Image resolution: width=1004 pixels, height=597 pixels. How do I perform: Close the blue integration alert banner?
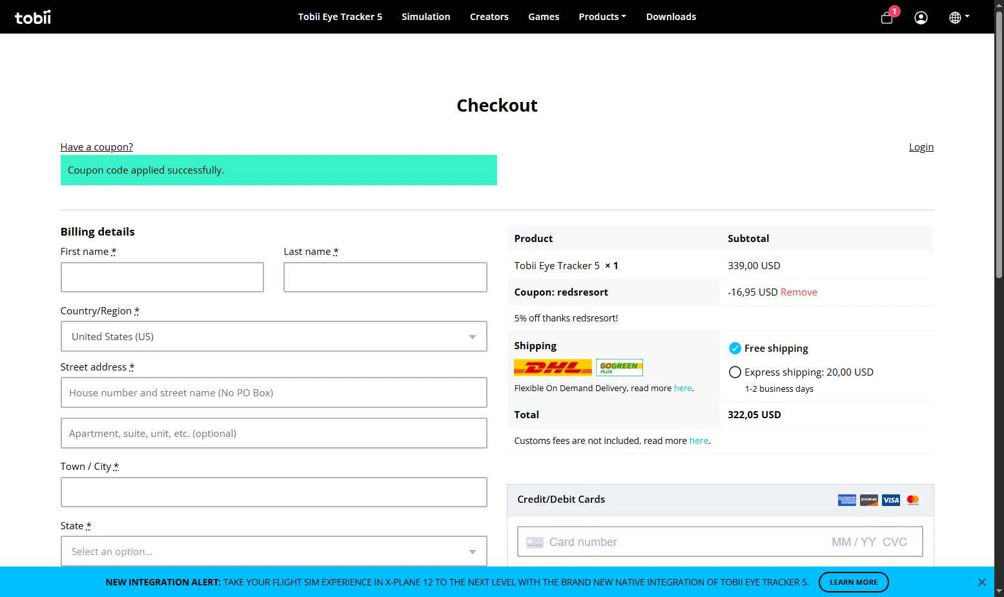[982, 582]
